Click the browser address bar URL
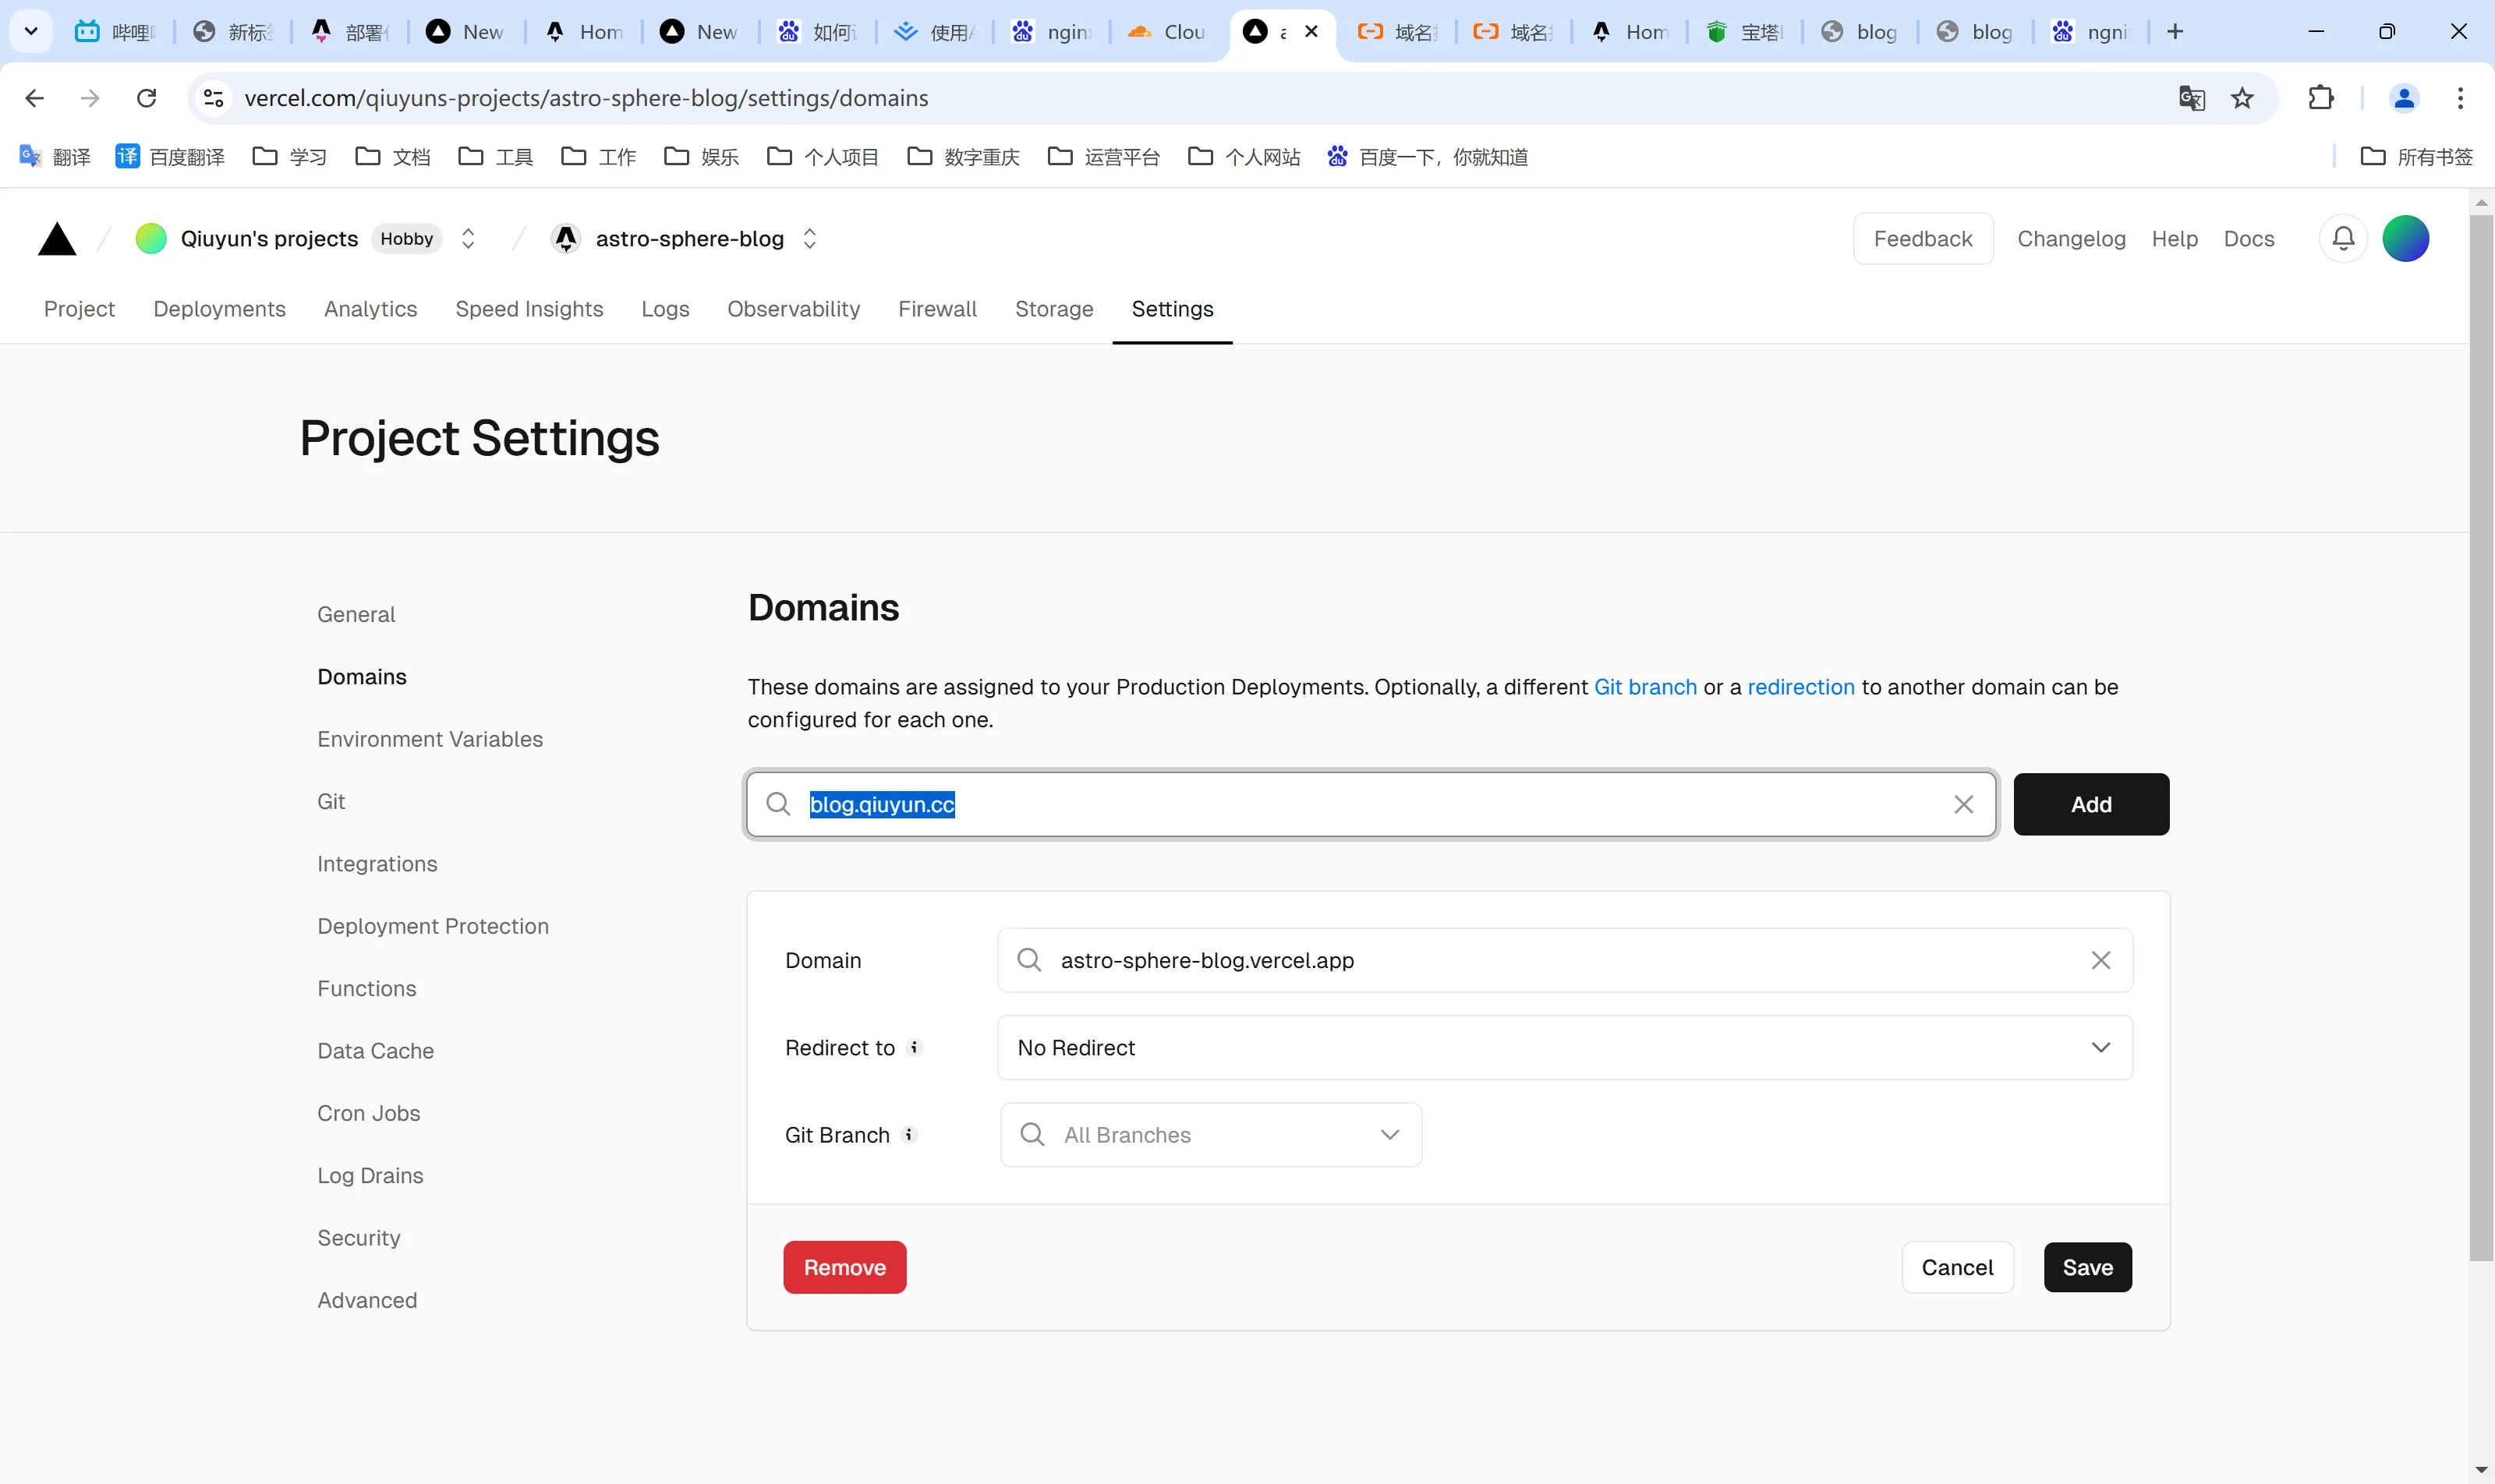Screen dimensions: 2495x1484 tap(586, 98)
